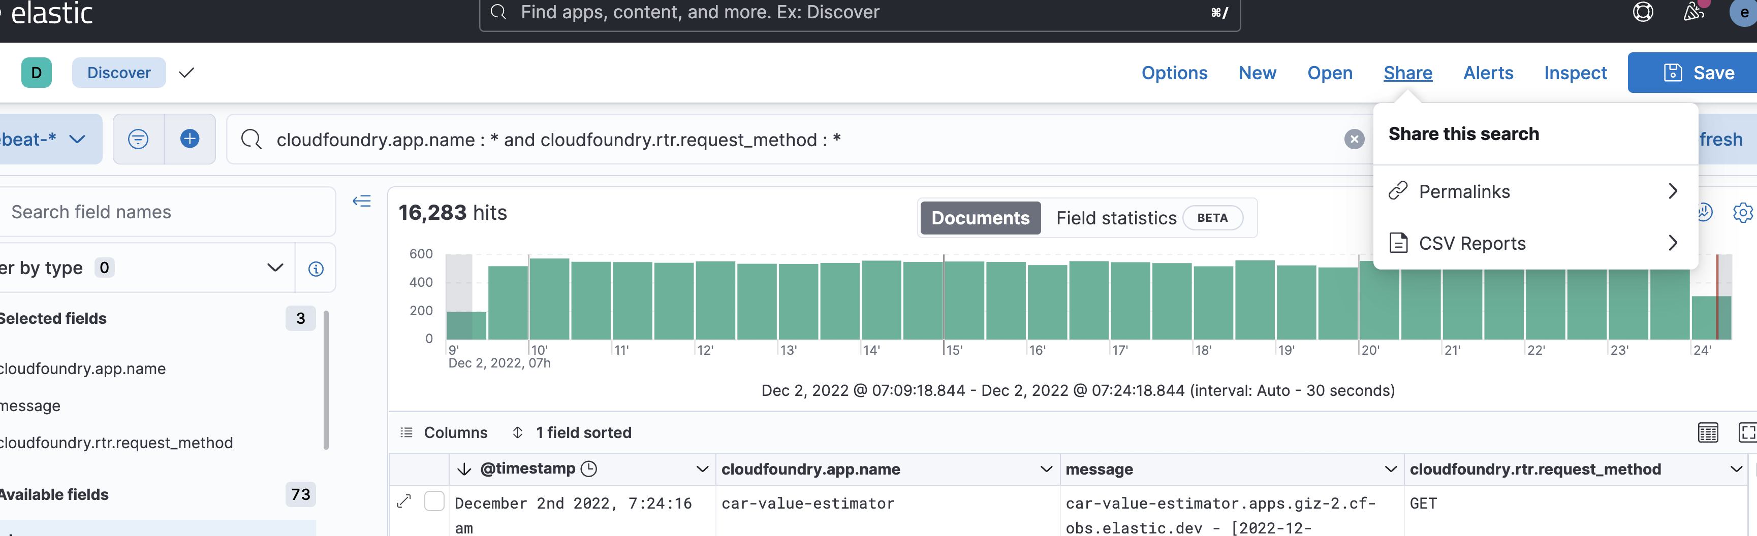Click the BETA badge
Viewport: 1757px width, 536px height.
(x=1212, y=218)
